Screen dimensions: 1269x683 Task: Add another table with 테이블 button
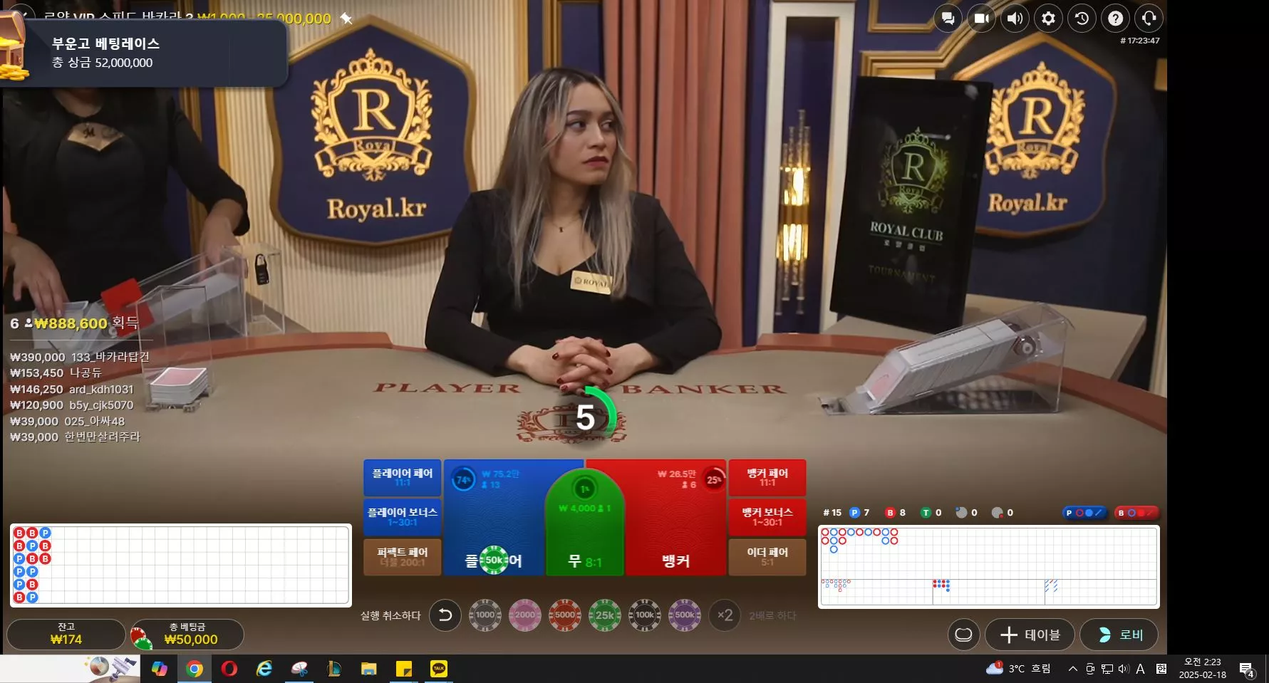(1030, 635)
